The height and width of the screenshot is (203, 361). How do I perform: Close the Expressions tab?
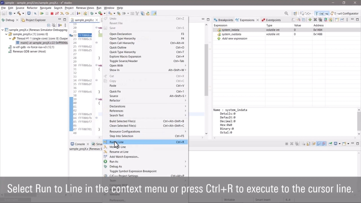pos(258,20)
